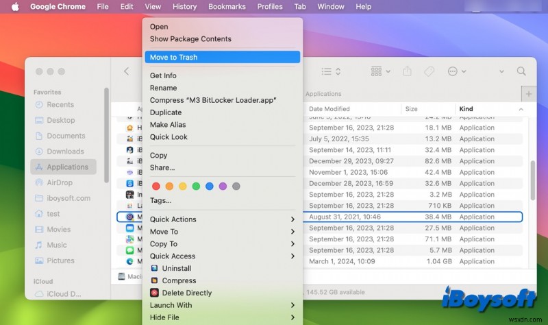Expand the Move To submenu

tap(222, 232)
